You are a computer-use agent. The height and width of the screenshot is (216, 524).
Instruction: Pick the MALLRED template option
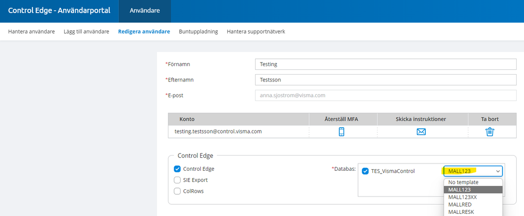pos(460,204)
